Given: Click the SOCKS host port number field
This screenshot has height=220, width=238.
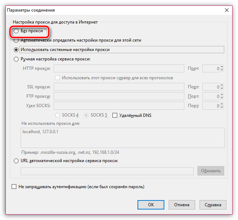Looking at the screenshot, I should 211,106.
